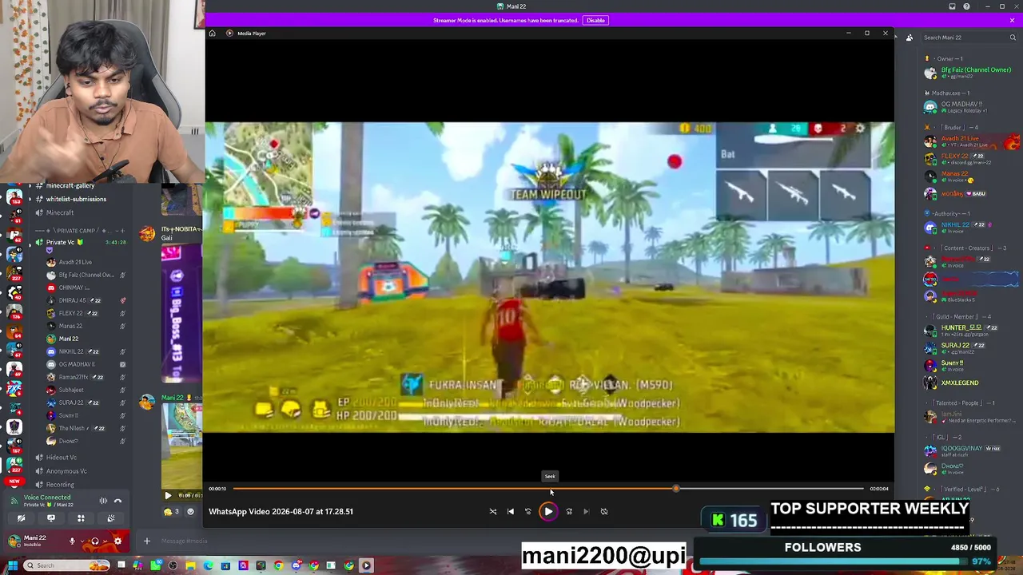The width and height of the screenshot is (1023, 575).
Task: Play the WhatsApp video in Media Player
Action: tap(548, 511)
